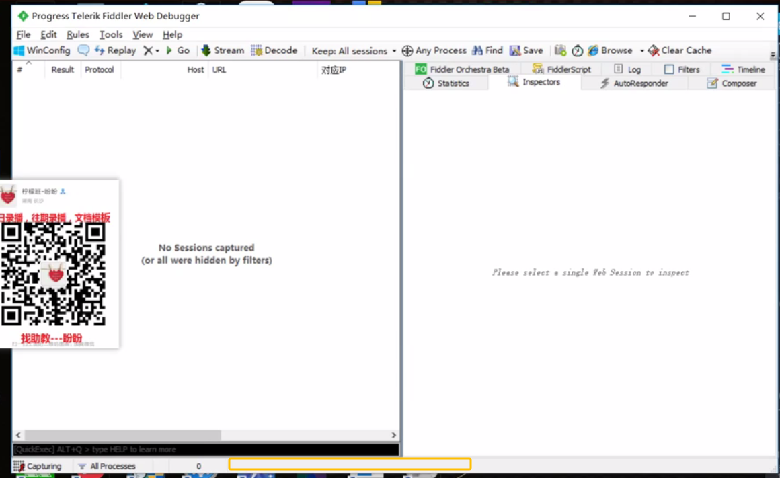
Task: Toggle Stream mode in the toolbar
Action: click(223, 50)
